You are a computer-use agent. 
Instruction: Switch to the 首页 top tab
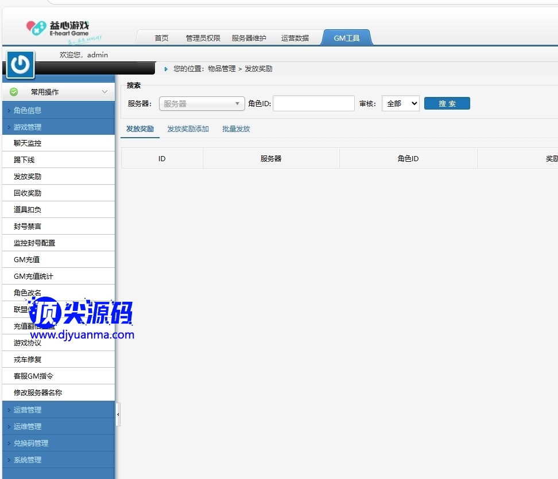coord(161,38)
